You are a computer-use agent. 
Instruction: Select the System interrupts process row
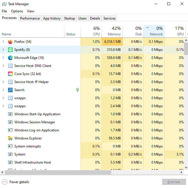tap(92, 146)
